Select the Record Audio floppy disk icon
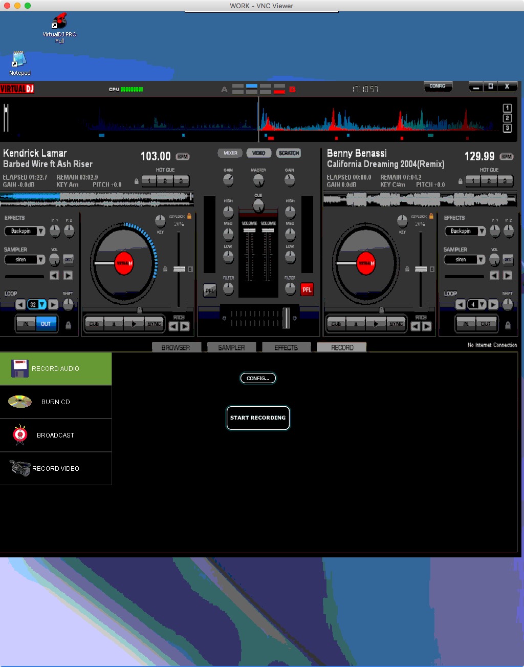The image size is (524, 667). click(x=20, y=368)
